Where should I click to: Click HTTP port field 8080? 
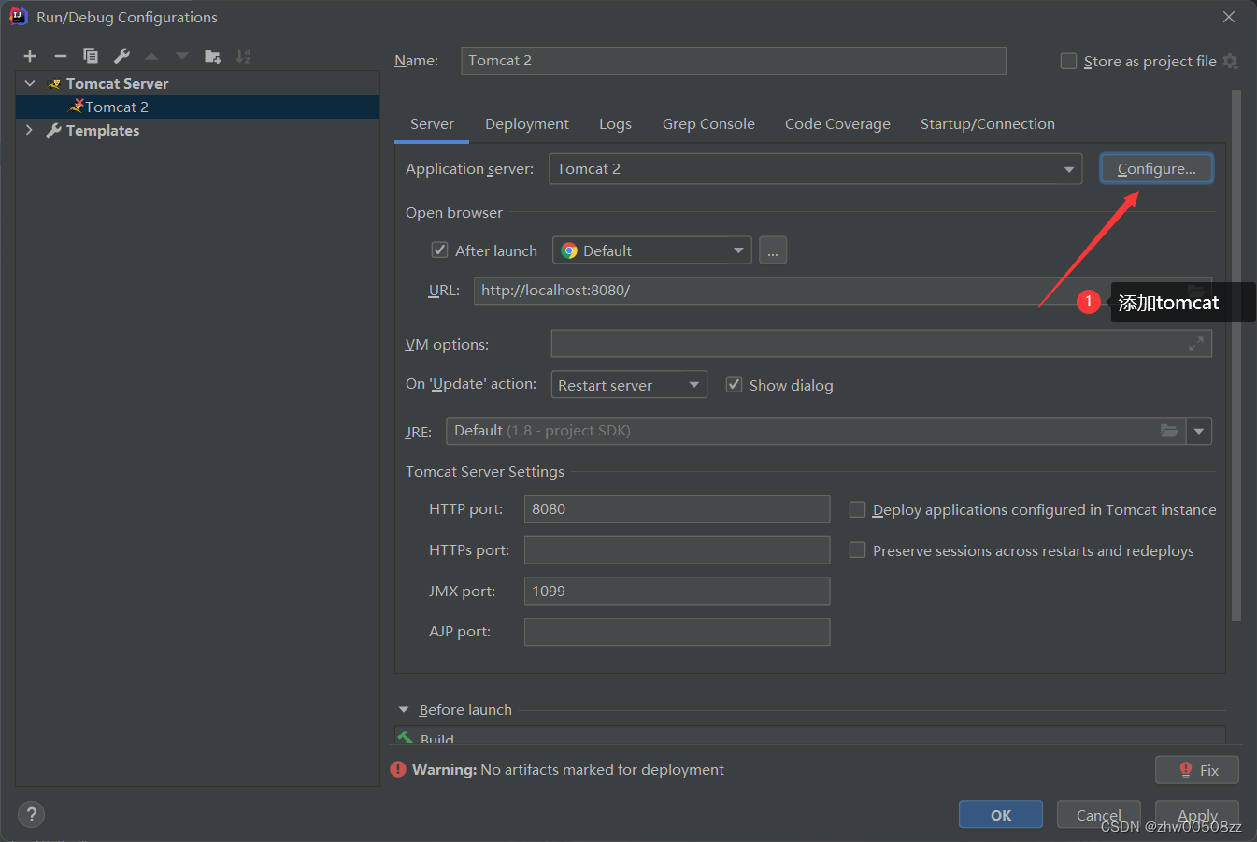pos(677,509)
